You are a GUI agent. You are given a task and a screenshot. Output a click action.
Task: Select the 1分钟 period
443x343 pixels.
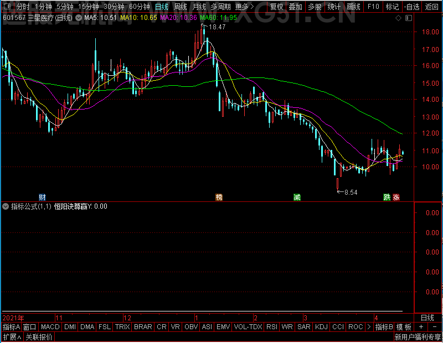click(43, 7)
